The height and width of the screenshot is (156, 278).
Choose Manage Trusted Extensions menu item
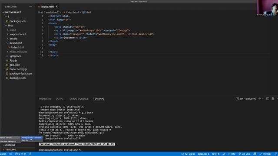tap(32, 138)
